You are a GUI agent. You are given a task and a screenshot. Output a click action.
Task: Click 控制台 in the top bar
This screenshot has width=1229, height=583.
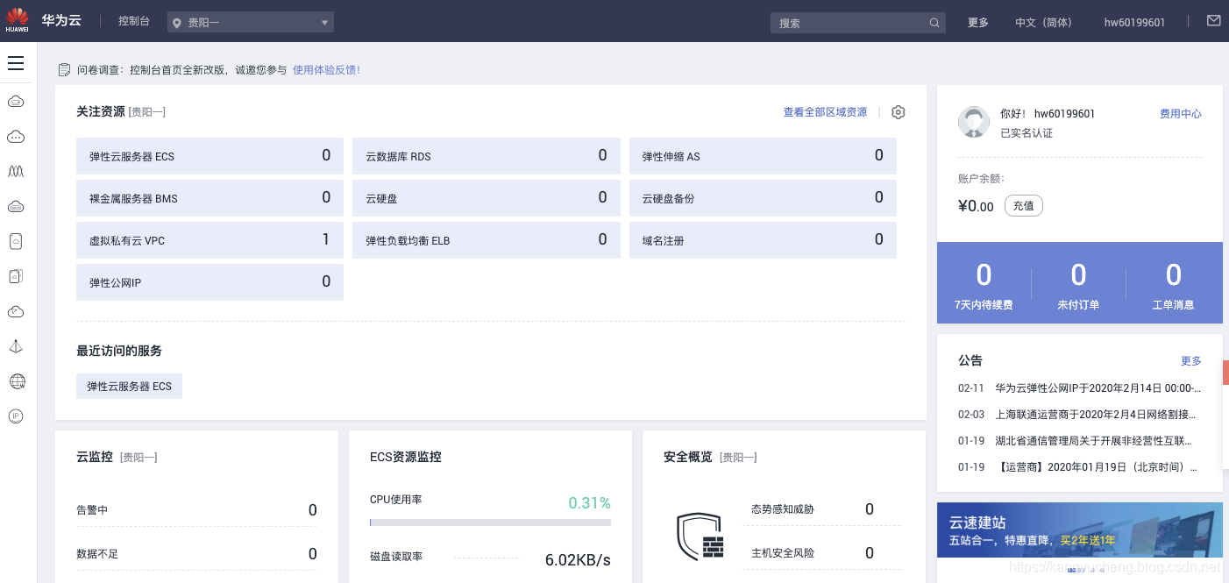[x=134, y=21]
